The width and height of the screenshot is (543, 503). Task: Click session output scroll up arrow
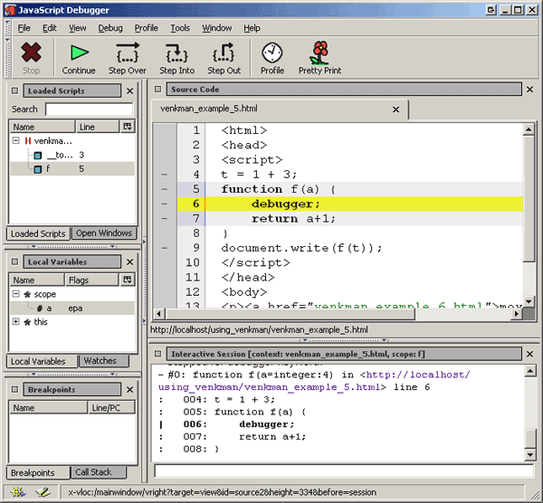530,371
